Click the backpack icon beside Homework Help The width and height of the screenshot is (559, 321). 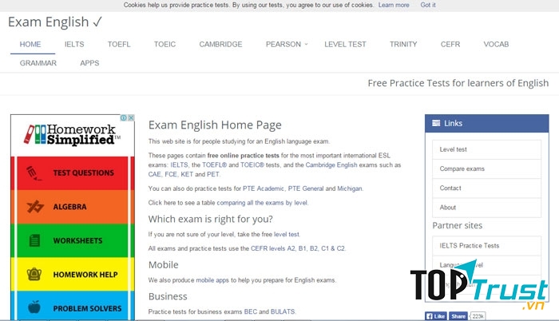(x=34, y=274)
